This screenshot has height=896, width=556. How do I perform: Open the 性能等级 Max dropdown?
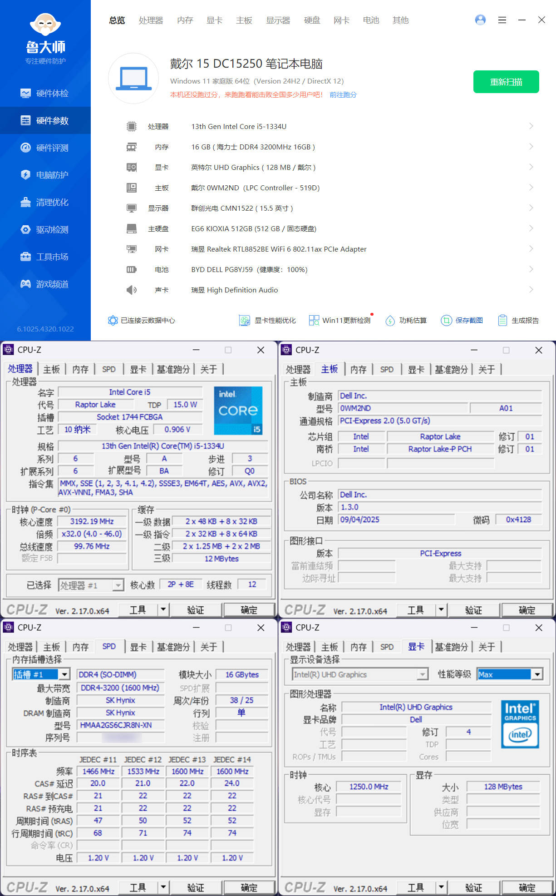click(x=537, y=674)
